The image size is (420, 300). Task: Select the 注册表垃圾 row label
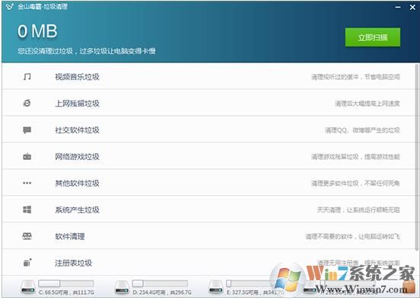pyautogui.click(x=73, y=263)
